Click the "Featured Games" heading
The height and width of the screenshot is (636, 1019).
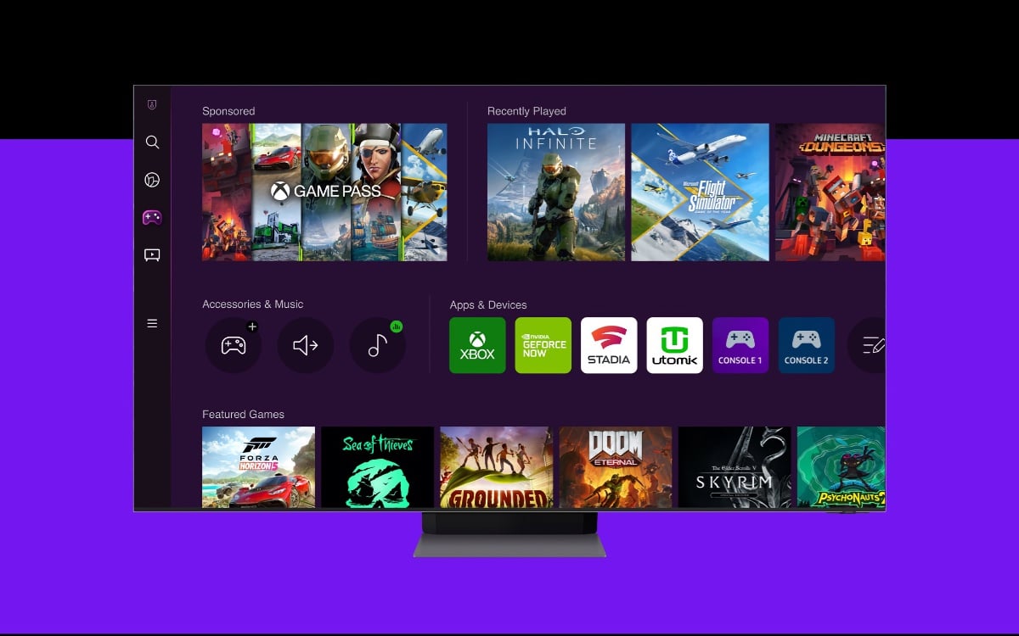click(243, 415)
